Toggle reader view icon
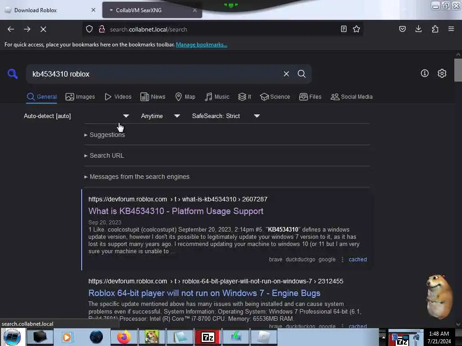The width and height of the screenshot is (462, 346). pos(343,29)
